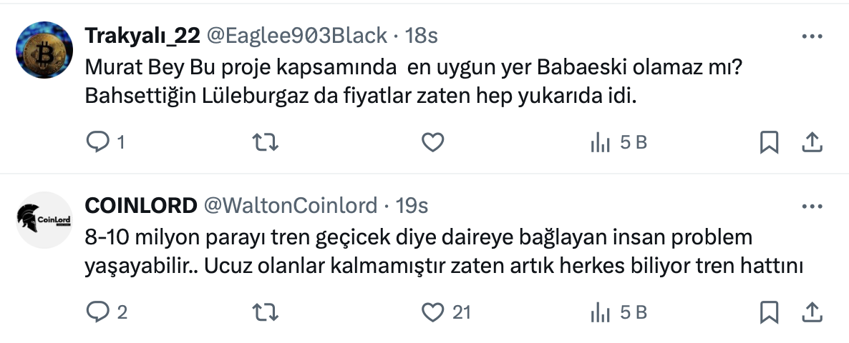Like COINLORD's tweet with 21 likes

(x=432, y=312)
